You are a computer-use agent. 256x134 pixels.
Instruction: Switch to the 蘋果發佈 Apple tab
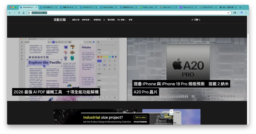pyautogui.click(x=128, y=7)
